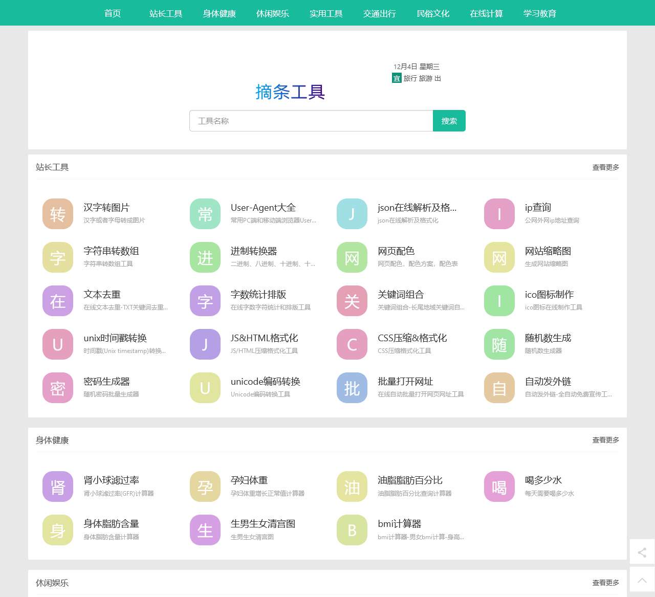Click the 油脂脂肪百分比 icon
655x597 pixels.
point(352,487)
